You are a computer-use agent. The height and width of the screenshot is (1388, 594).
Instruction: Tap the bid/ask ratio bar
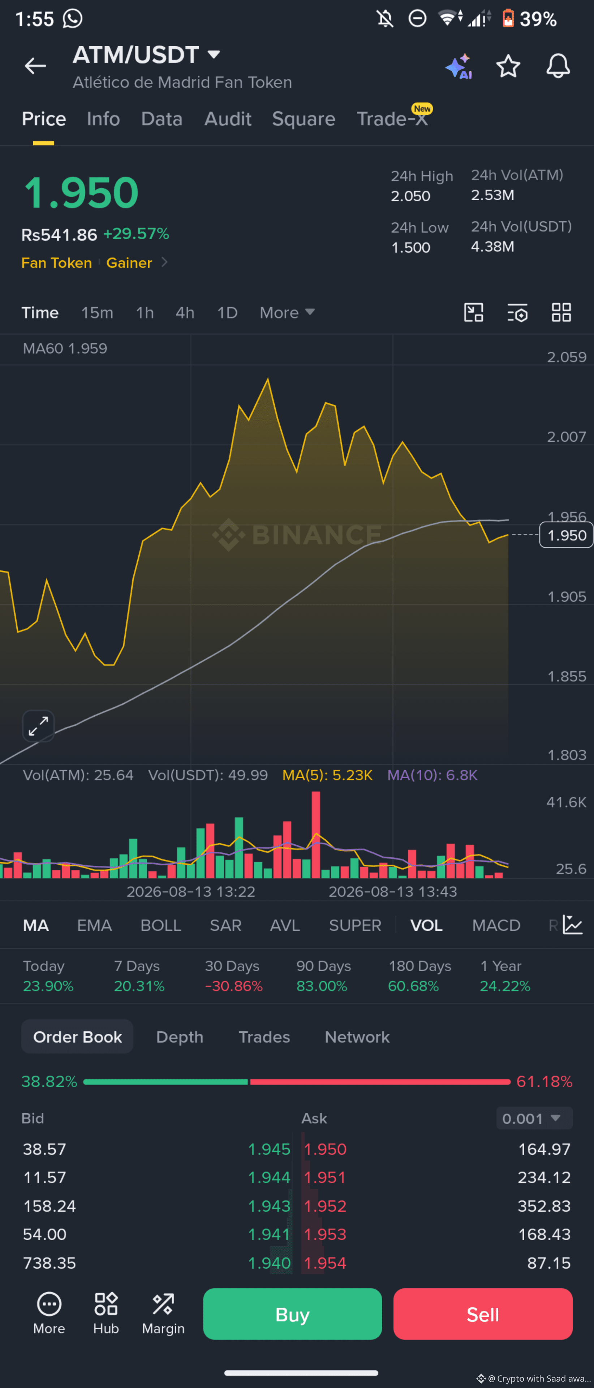pos(297,1081)
